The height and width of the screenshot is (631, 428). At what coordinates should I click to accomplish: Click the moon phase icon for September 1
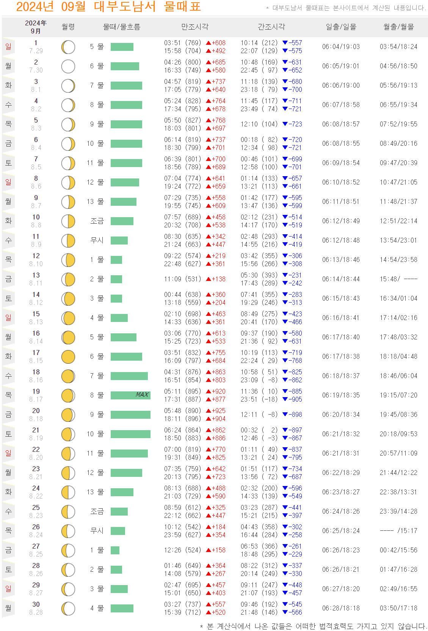pos(68,47)
